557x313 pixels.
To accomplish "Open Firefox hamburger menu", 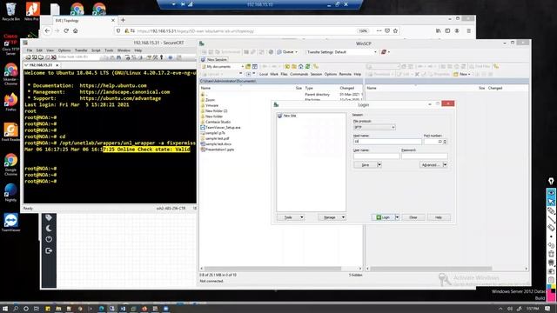I will coord(468,31).
